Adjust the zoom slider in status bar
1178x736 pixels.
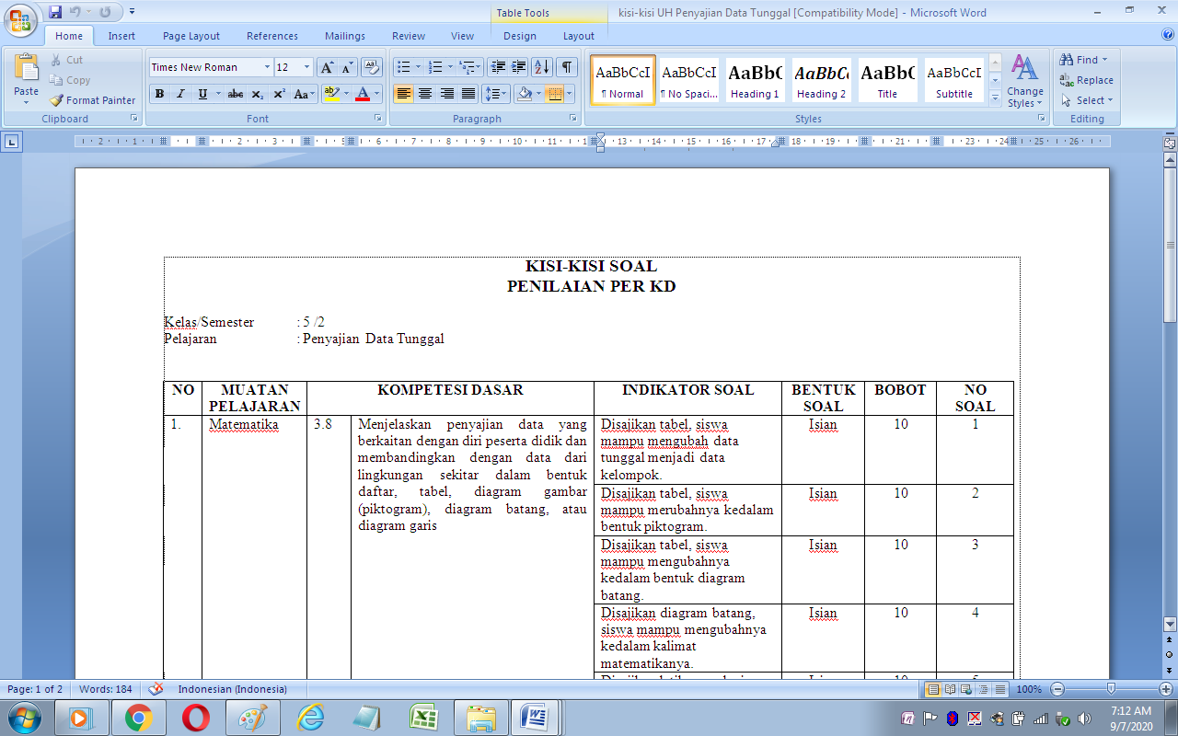click(1111, 689)
